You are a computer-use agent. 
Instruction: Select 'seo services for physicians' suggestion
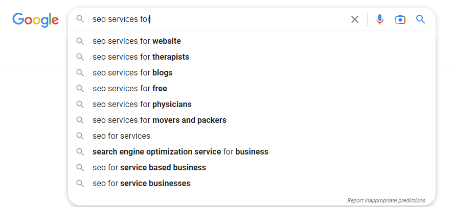tap(142, 105)
